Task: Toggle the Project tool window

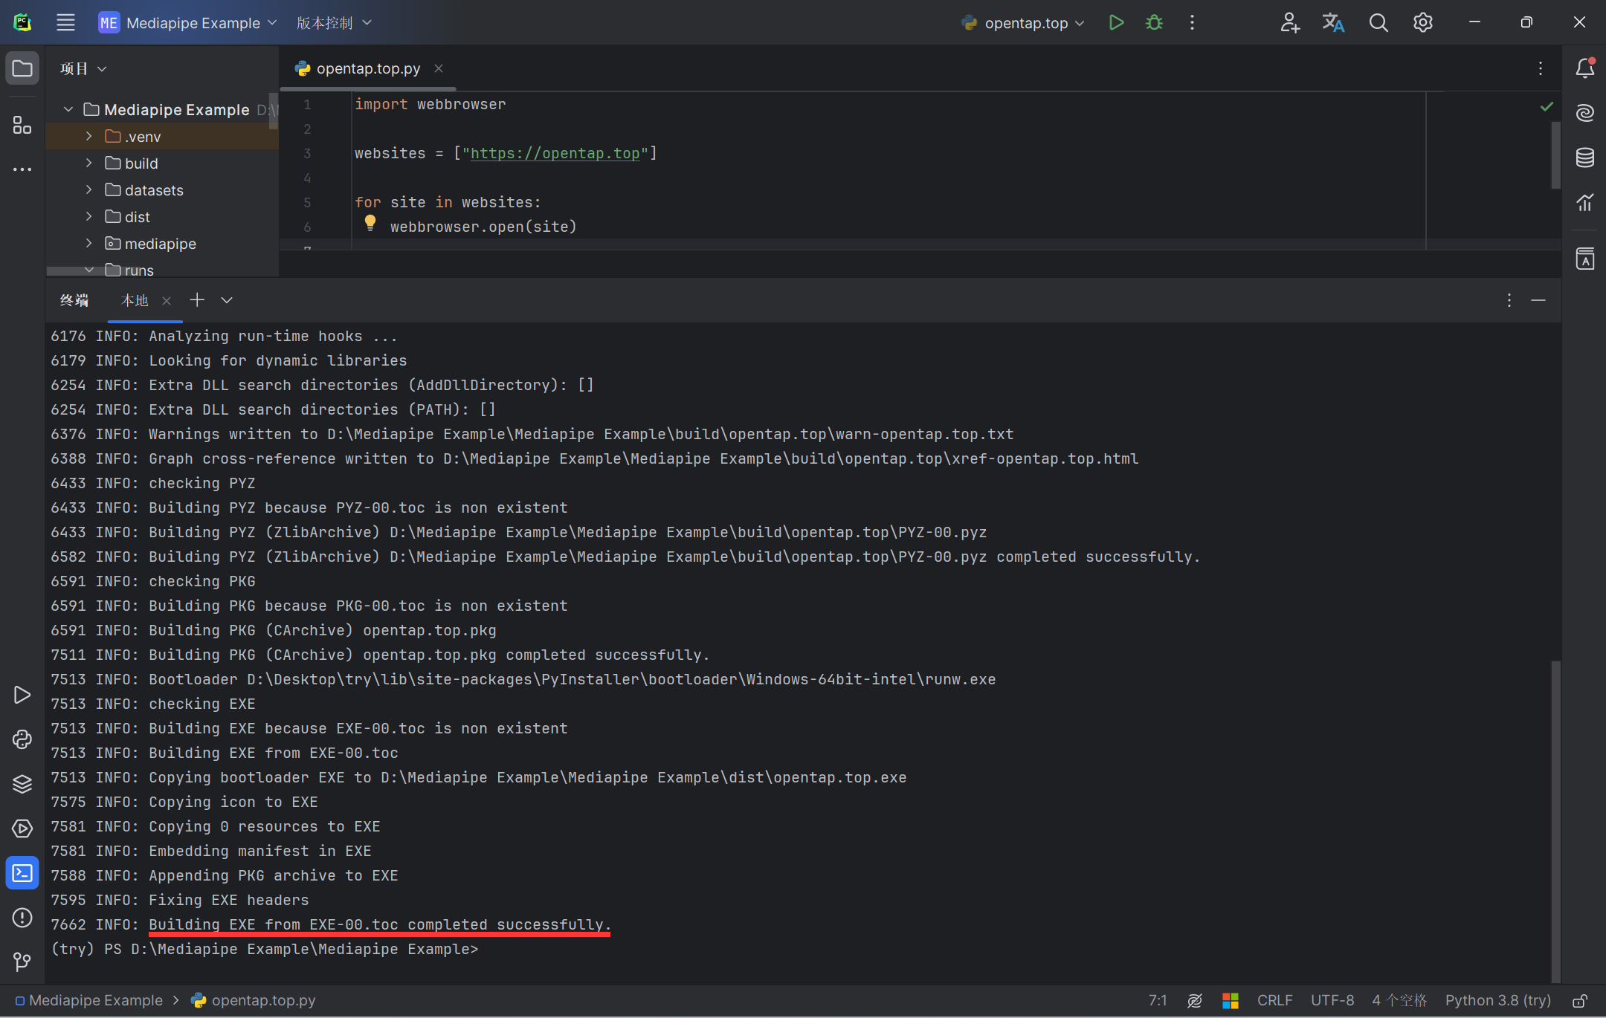Action: point(22,68)
